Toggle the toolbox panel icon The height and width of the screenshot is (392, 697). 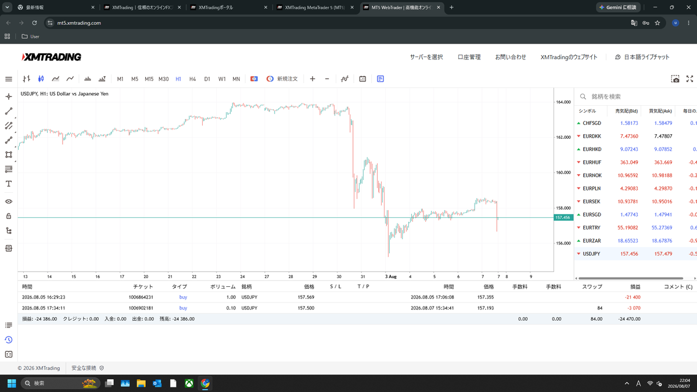380,79
